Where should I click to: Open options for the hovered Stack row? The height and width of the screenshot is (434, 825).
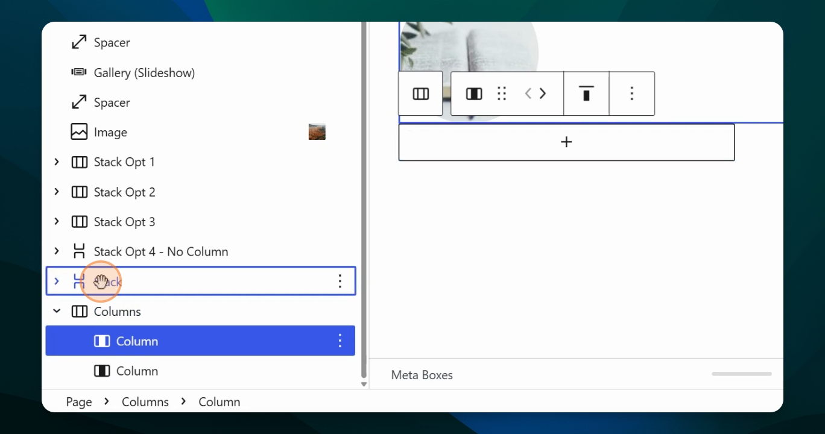(x=340, y=281)
